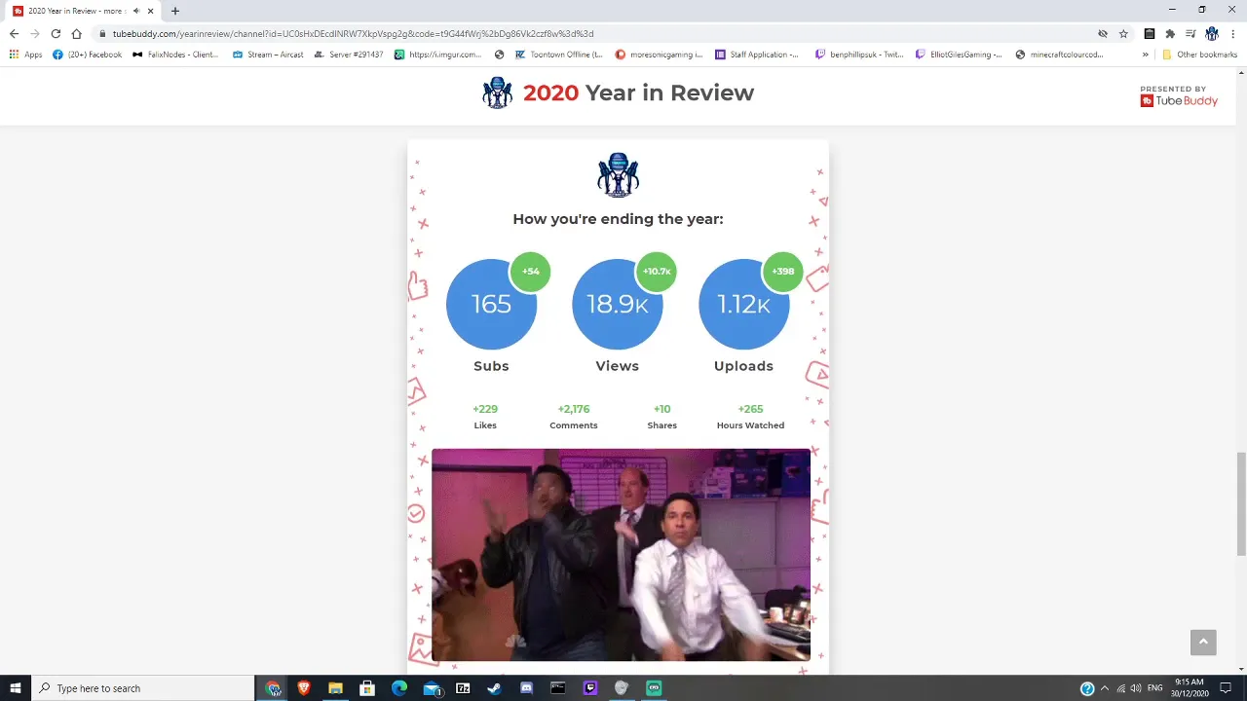This screenshot has height=701, width=1247.
Task: Open a new browser tab
Action: point(175,11)
